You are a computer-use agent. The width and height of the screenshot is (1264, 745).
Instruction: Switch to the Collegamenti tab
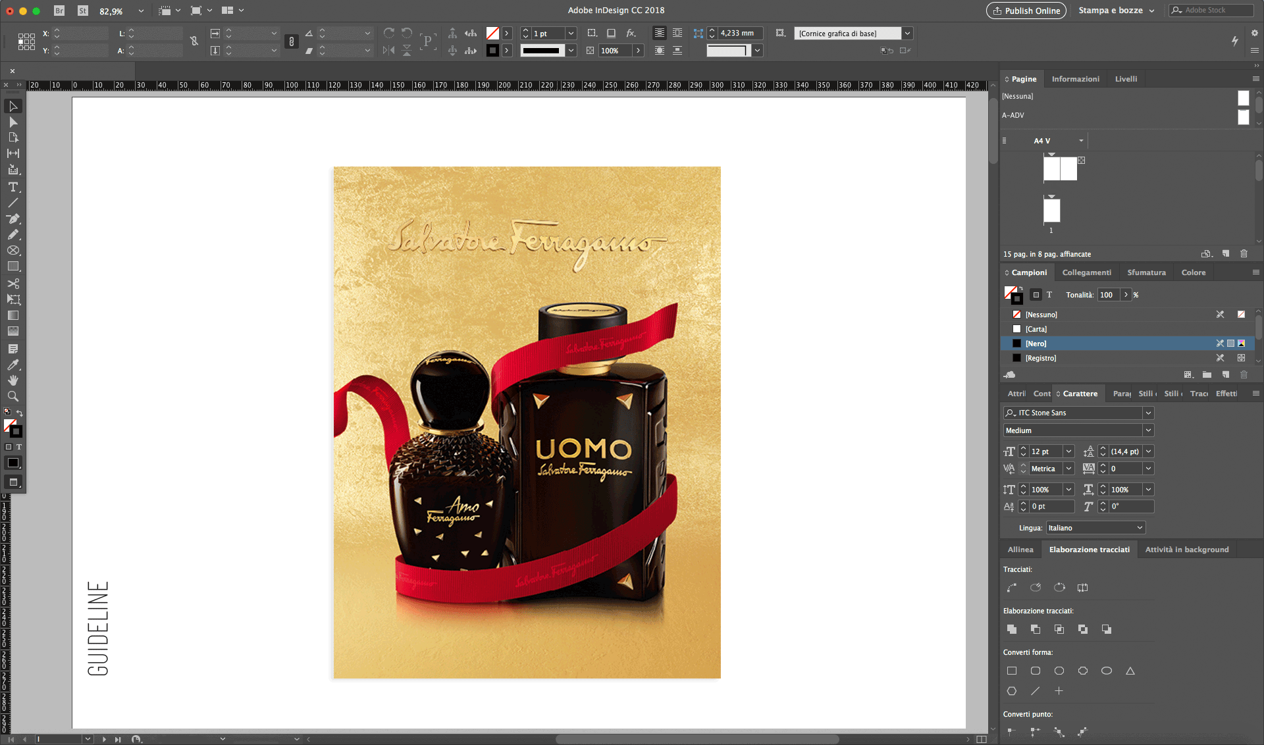point(1086,272)
